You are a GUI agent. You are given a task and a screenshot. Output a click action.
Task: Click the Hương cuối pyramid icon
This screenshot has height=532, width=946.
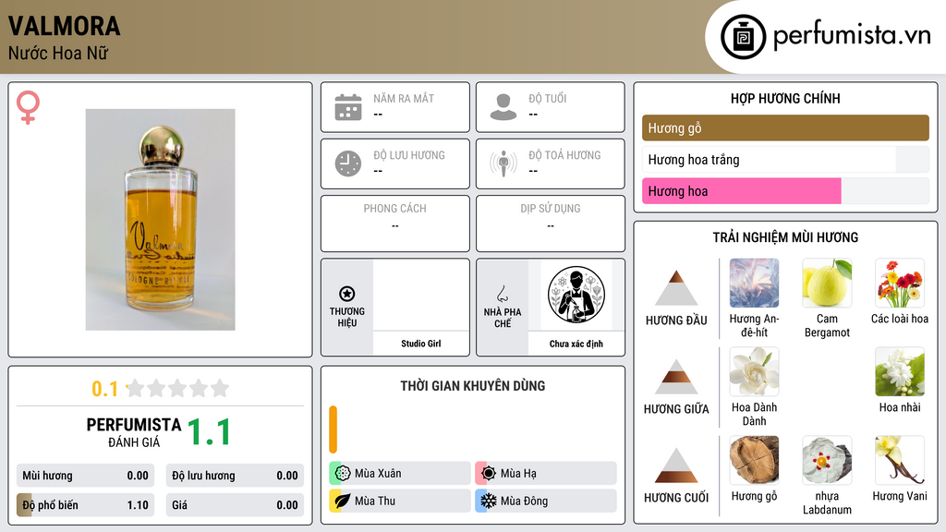pyautogui.click(x=676, y=465)
